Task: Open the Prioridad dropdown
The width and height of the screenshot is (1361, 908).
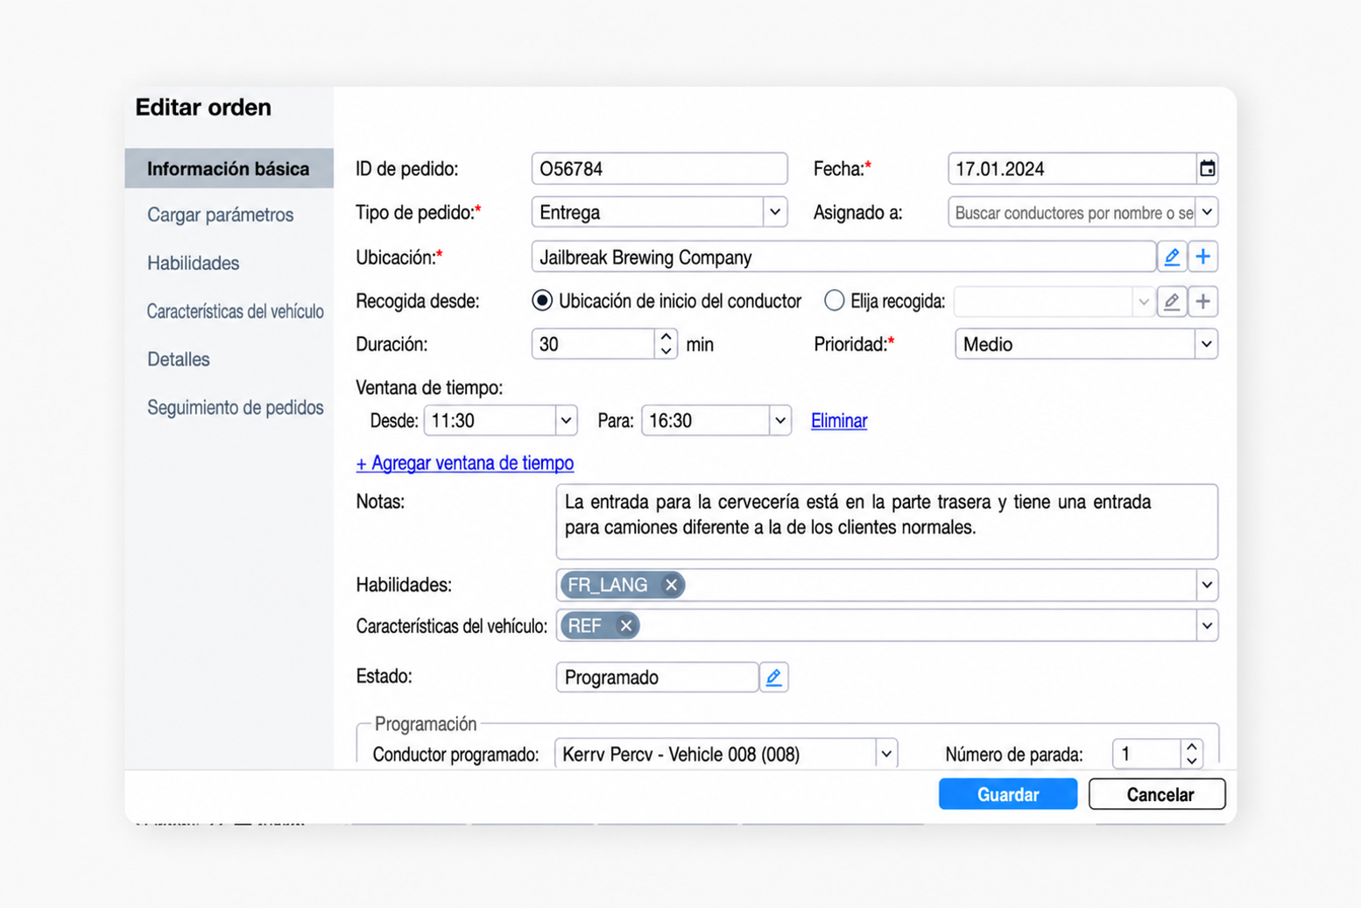Action: pyautogui.click(x=1206, y=344)
